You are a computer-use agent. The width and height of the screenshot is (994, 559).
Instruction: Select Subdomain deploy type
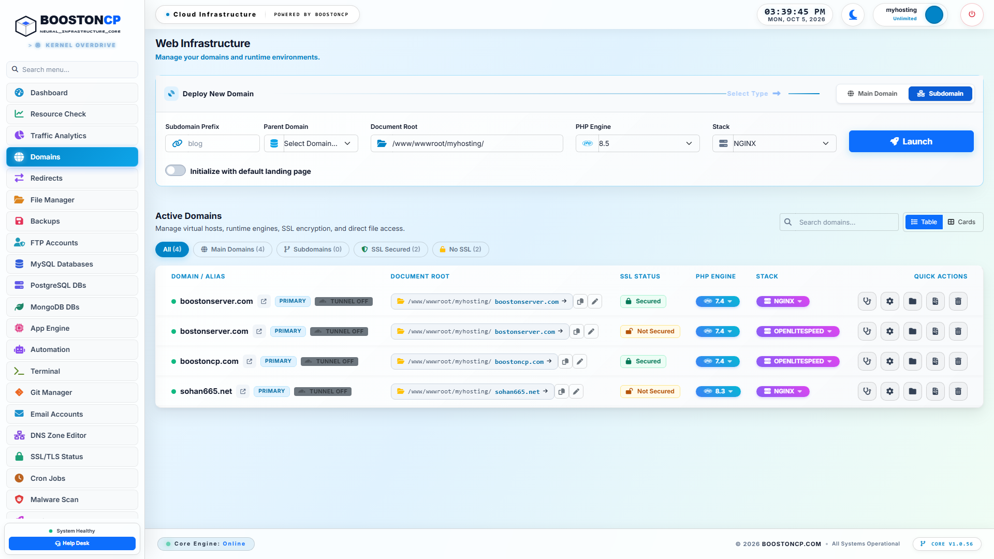(940, 94)
